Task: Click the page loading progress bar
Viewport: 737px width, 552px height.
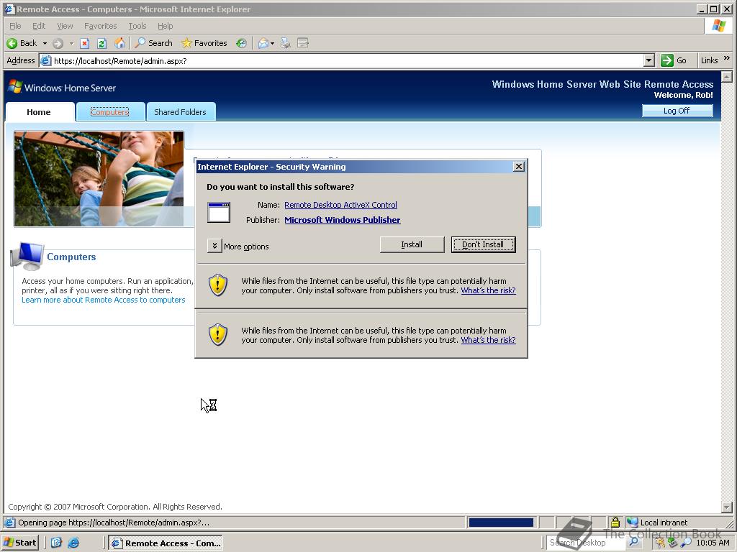Action: click(501, 523)
